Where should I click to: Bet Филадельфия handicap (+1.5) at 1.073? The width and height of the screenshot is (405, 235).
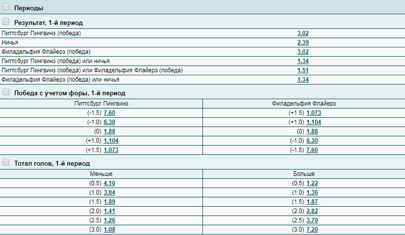[313, 113]
